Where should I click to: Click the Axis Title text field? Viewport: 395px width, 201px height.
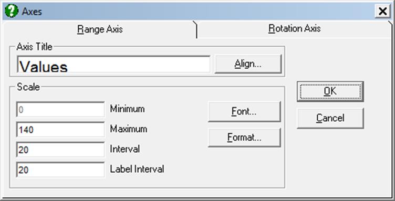click(113, 65)
